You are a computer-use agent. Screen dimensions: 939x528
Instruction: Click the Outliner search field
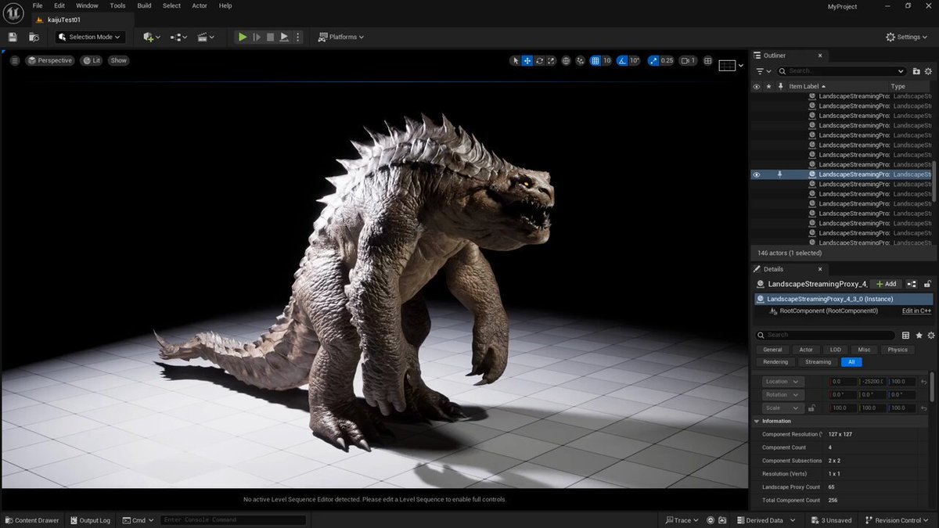tap(841, 71)
